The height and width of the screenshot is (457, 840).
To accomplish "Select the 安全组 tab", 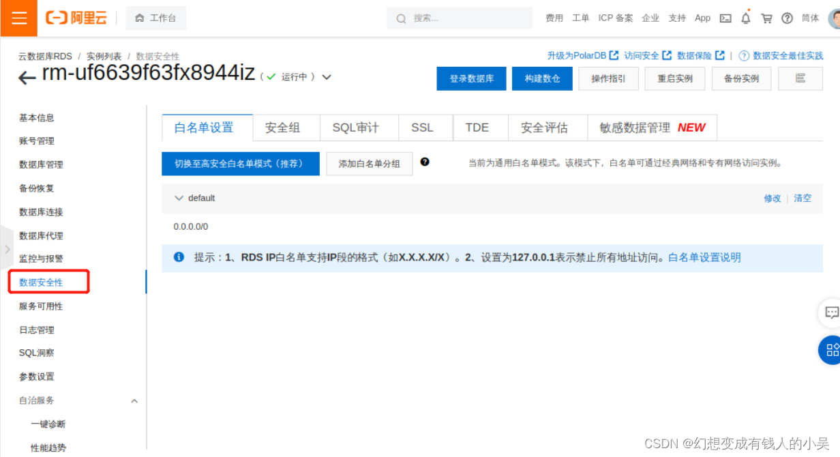I will 282,127.
